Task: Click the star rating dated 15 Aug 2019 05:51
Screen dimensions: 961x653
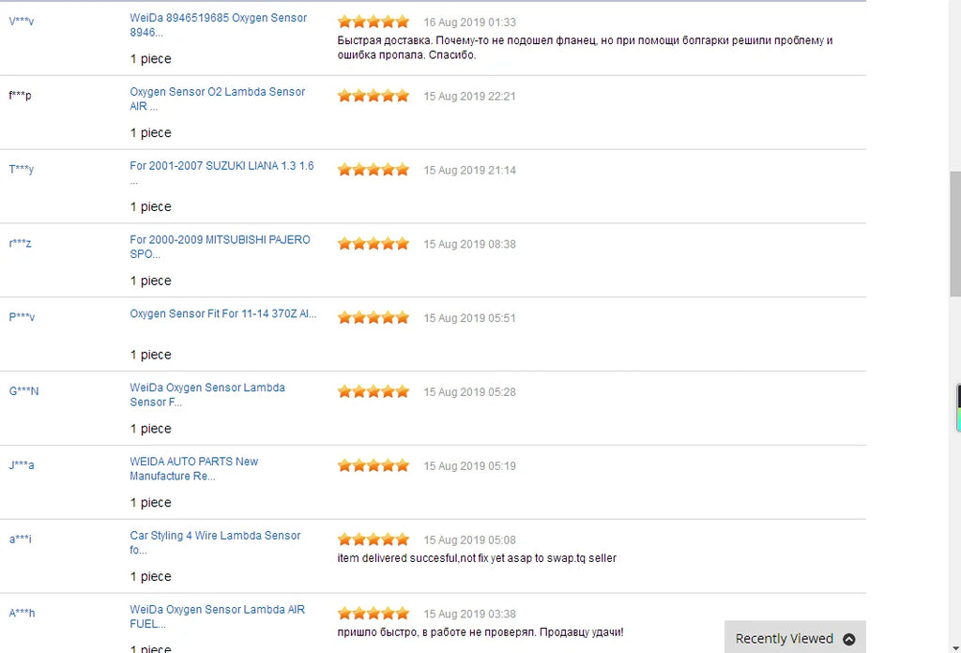Action: coord(374,317)
